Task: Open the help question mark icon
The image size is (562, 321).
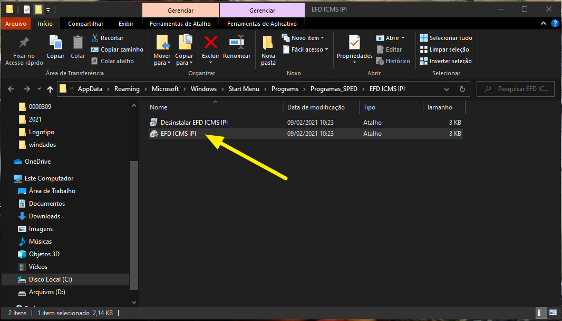Action: (555, 24)
